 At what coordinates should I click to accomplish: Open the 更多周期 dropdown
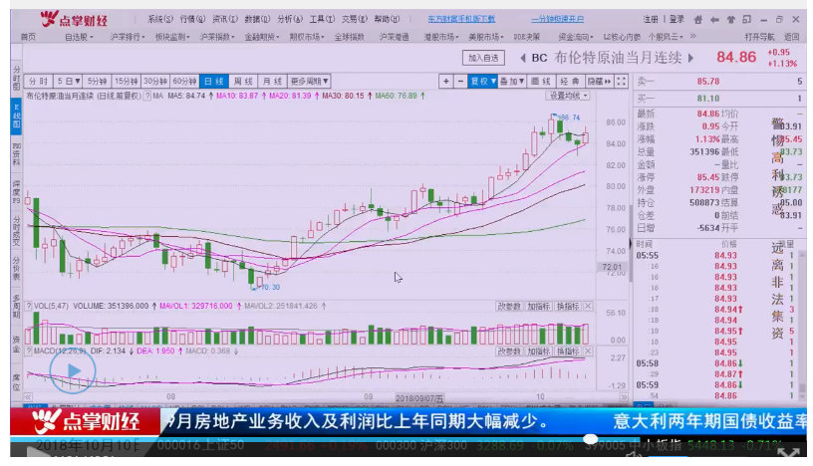pyautogui.click(x=309, y=82)
